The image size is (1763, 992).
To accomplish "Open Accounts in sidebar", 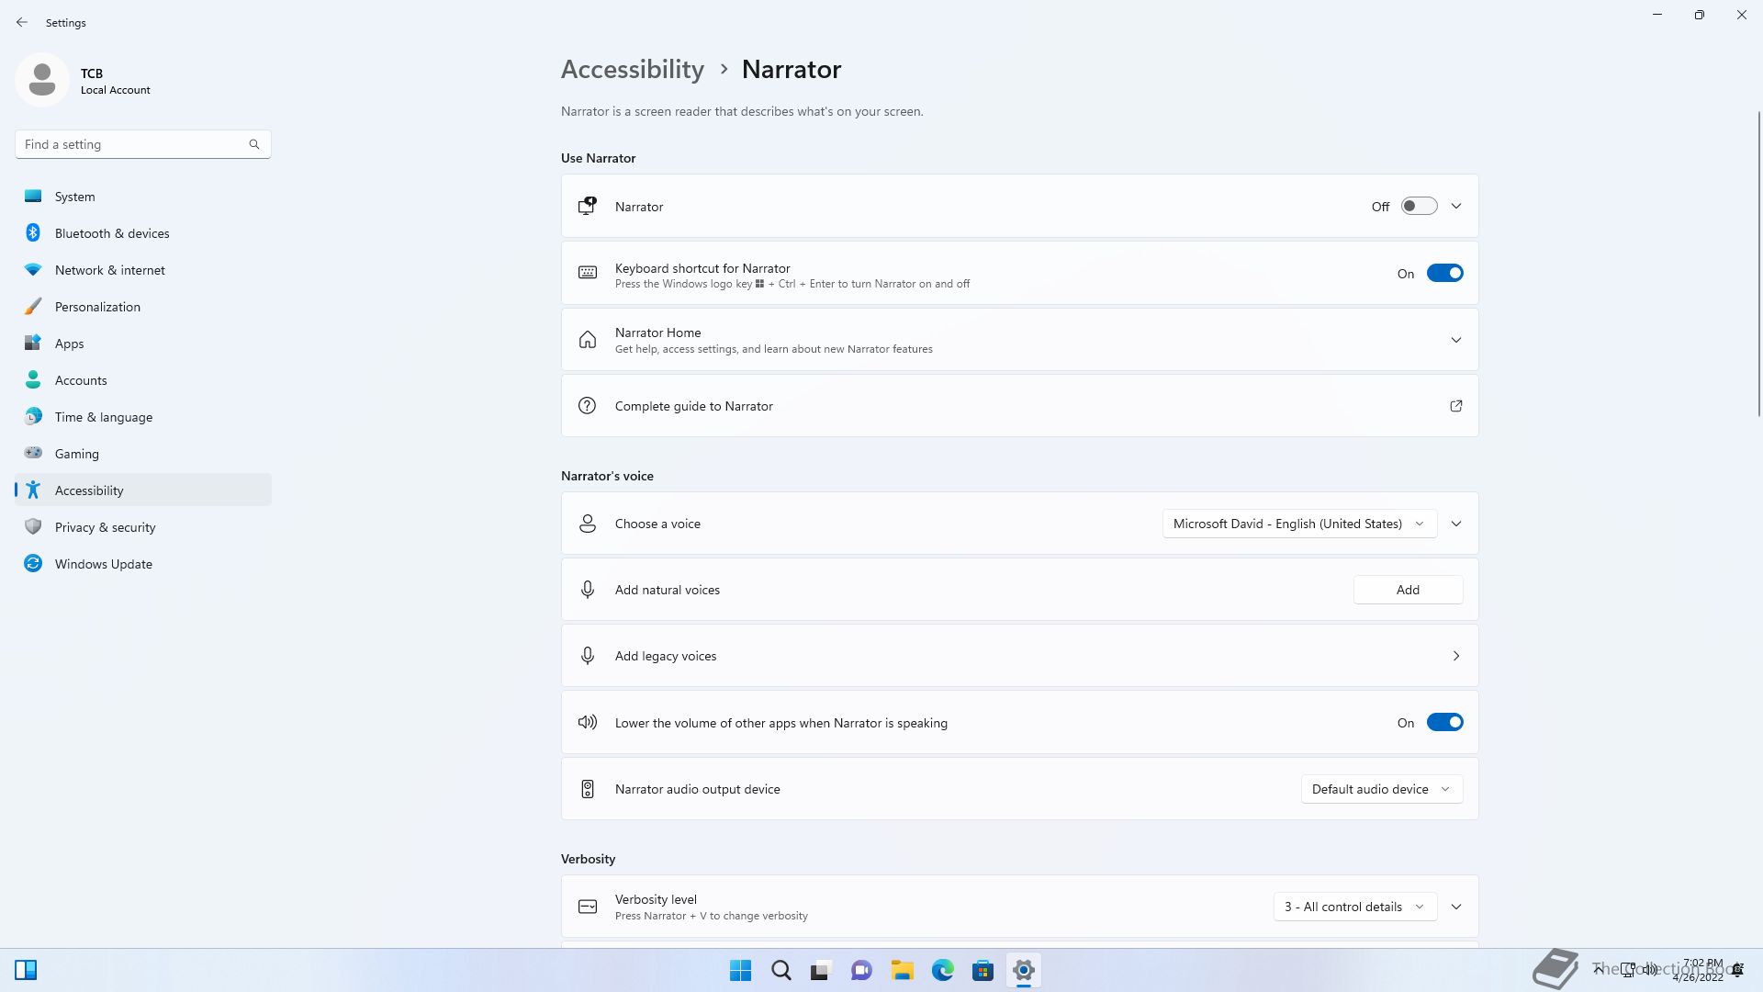I will point(143,380).
